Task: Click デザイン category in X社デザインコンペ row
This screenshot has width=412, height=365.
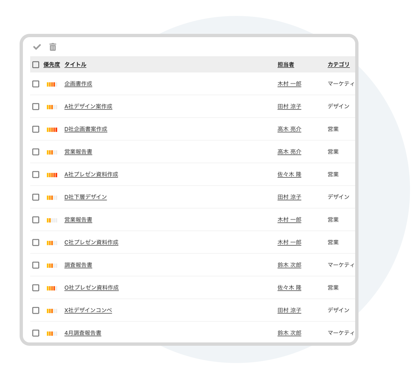Action: pos(338,310)
